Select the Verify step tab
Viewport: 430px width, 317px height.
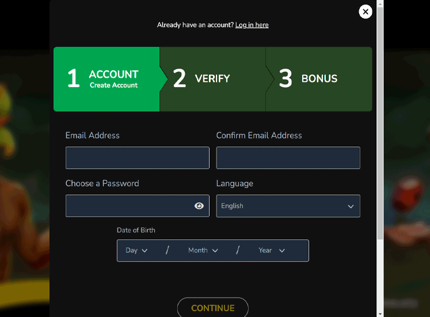click(x=212, y=79)
